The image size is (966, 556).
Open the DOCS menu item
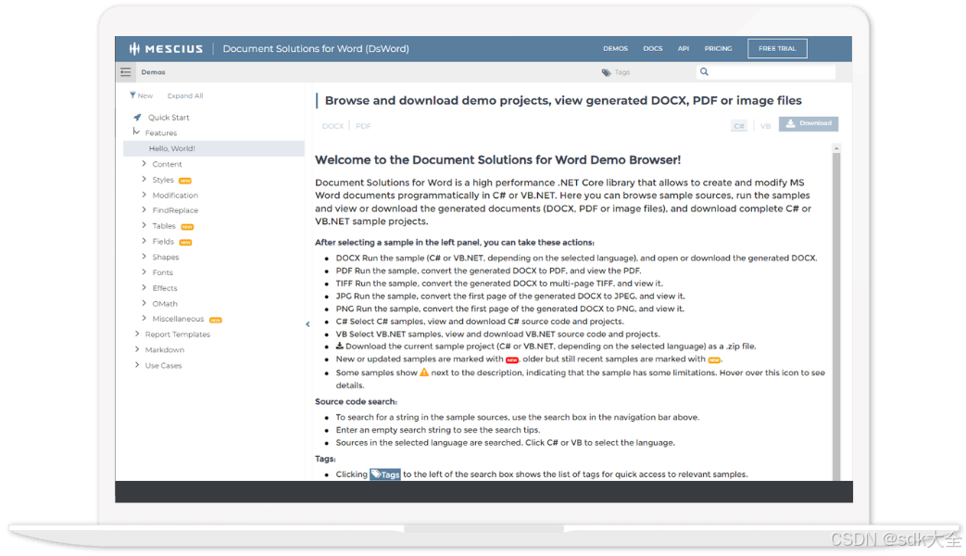tap(653, 49)
